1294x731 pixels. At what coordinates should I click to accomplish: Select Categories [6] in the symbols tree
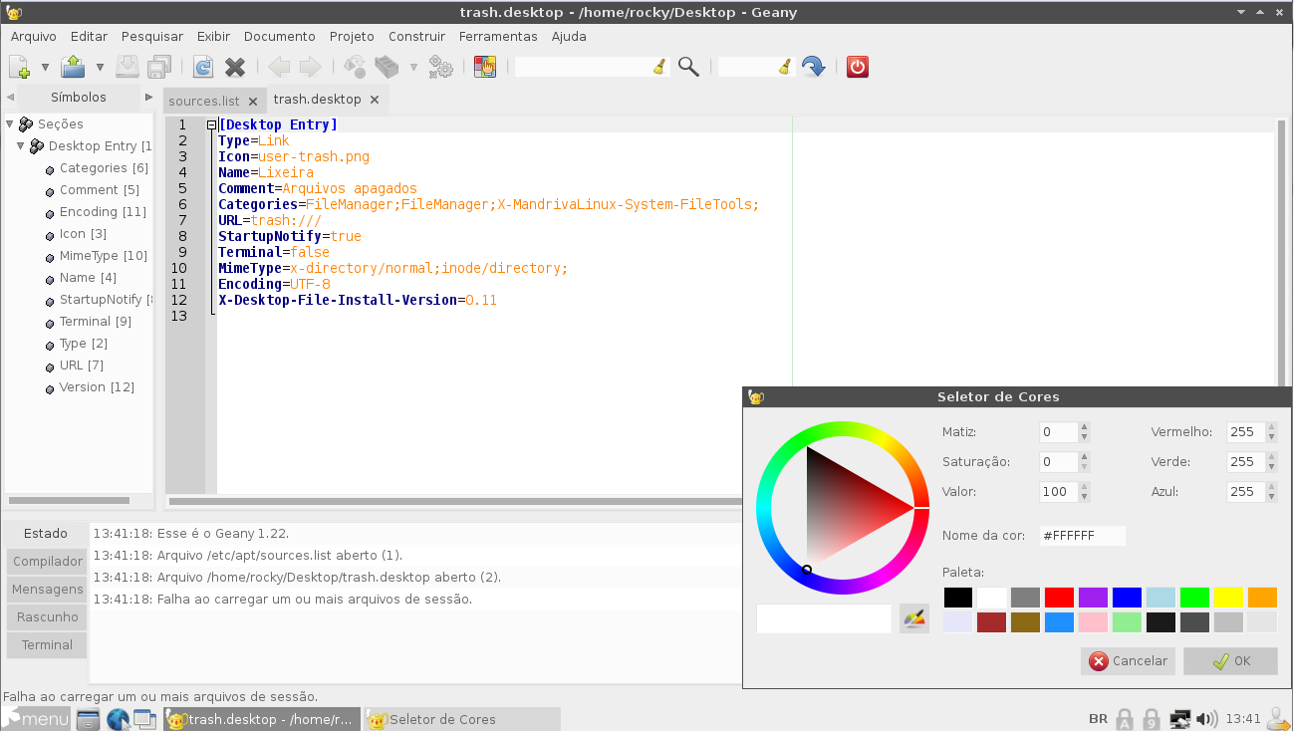[104, 168]
